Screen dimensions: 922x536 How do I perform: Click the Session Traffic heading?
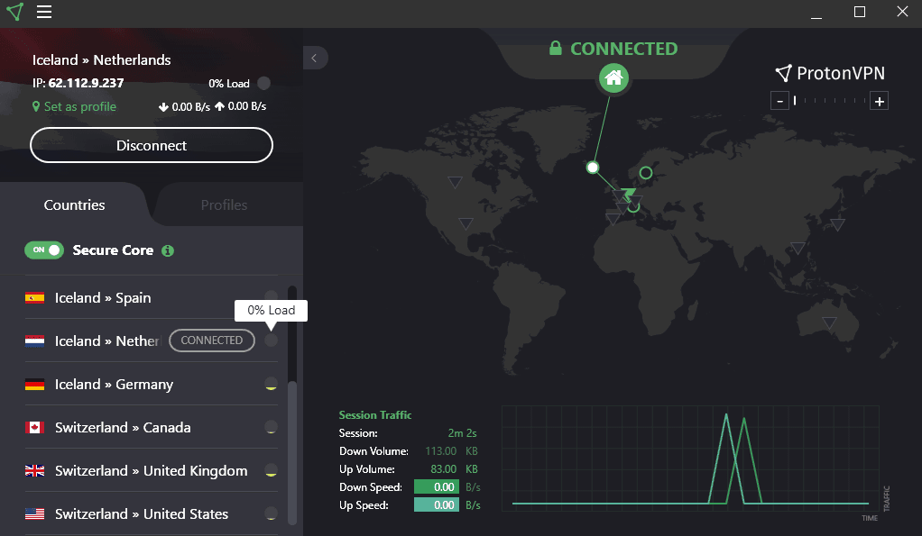tap(375, 415)
